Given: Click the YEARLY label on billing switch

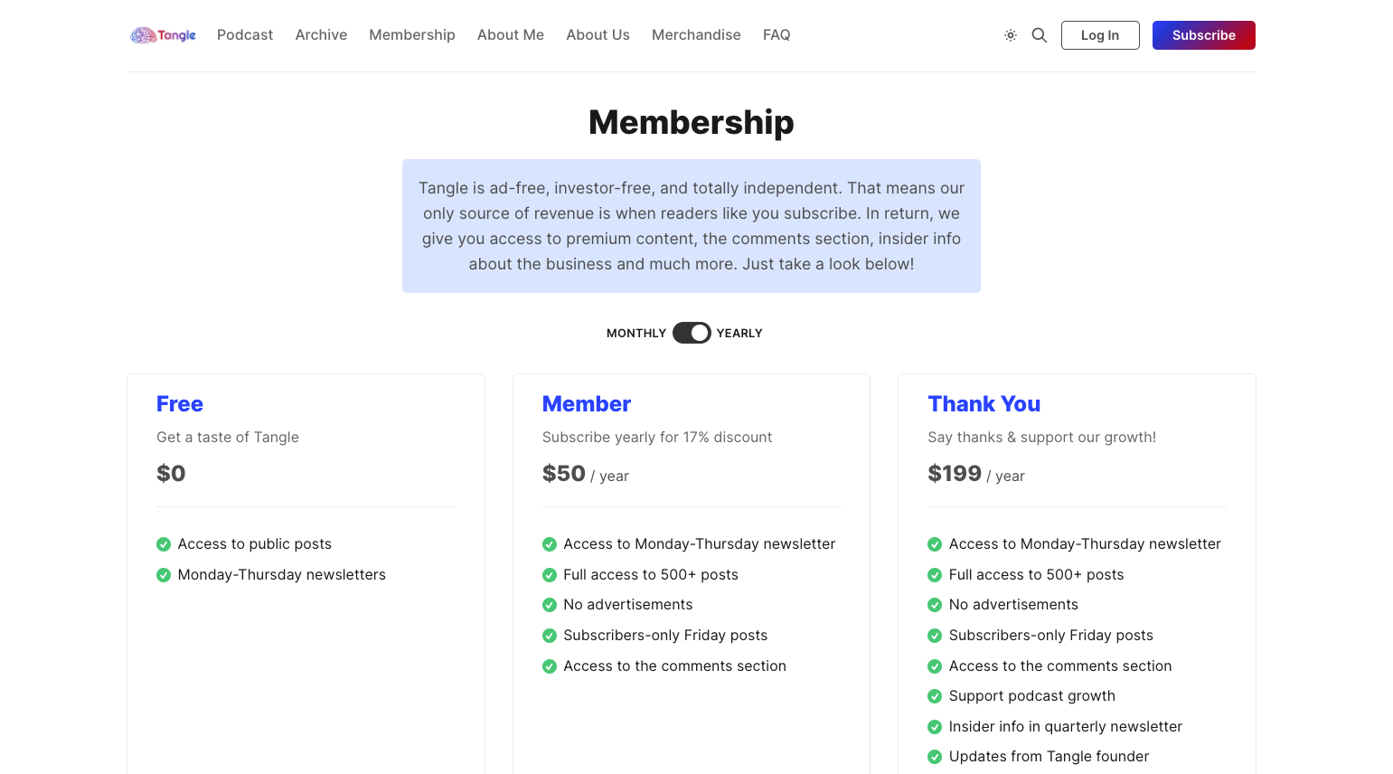Looking at the screenshot, I should click(x=739, y=333).
